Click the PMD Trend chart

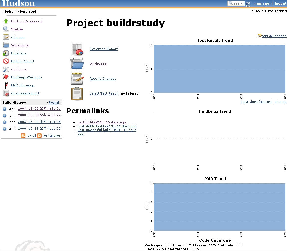(x=216, y=207)
